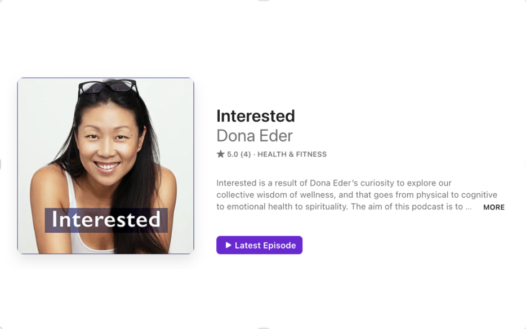
Task: Open the HEALTH & FITNESS category
Action: 292,154
